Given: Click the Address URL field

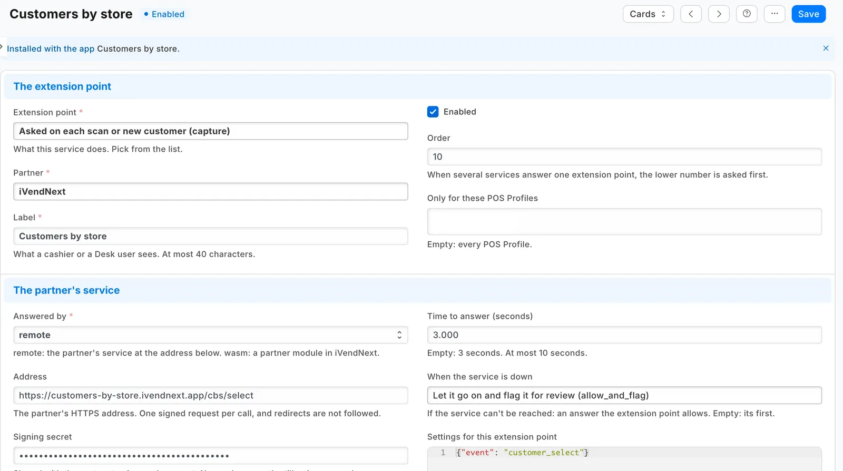Looking at the screenshot, I should coord(210,396).
